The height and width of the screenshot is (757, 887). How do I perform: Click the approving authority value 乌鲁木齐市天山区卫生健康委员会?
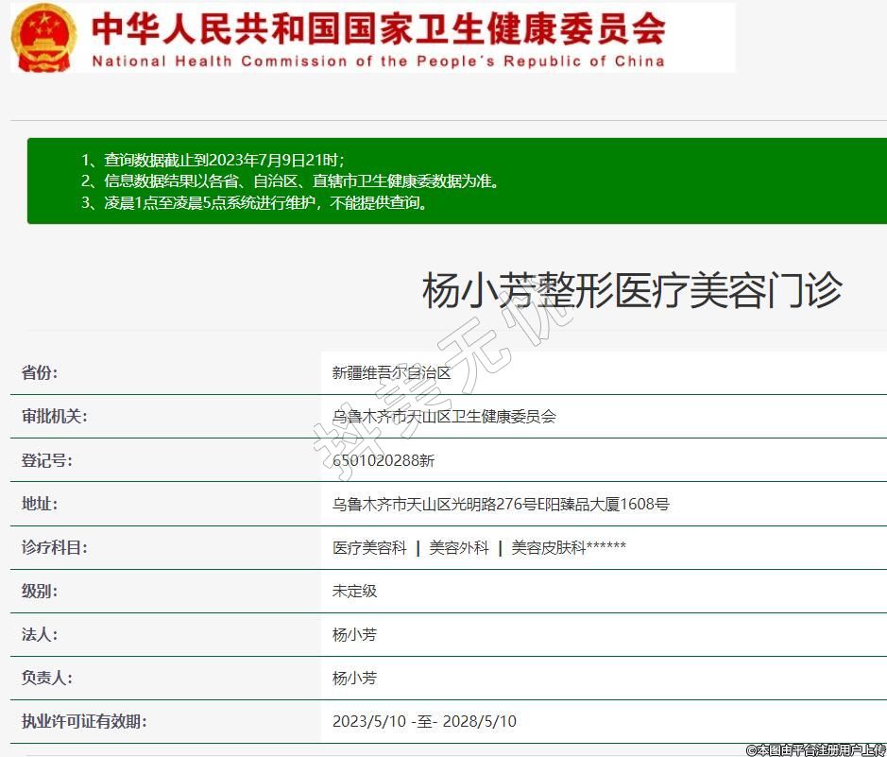[x=444, y=416]
